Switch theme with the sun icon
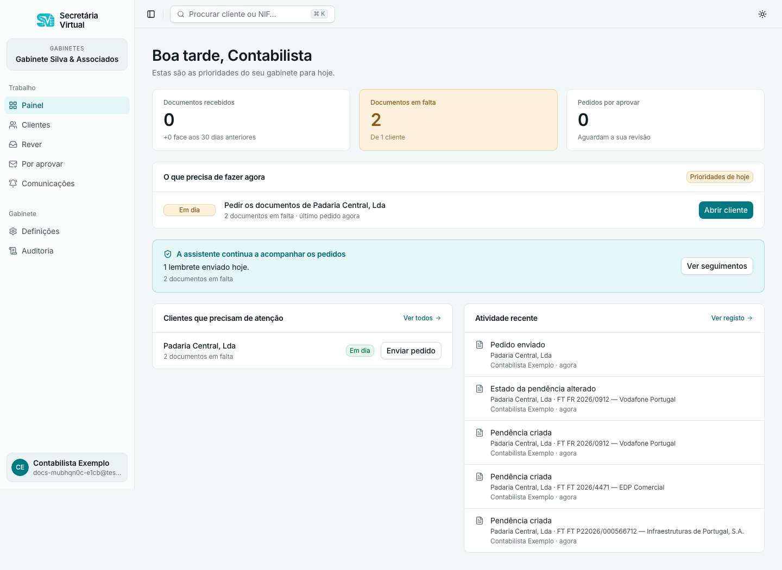This screenshot has height=570, width=782. coord(762,14)
